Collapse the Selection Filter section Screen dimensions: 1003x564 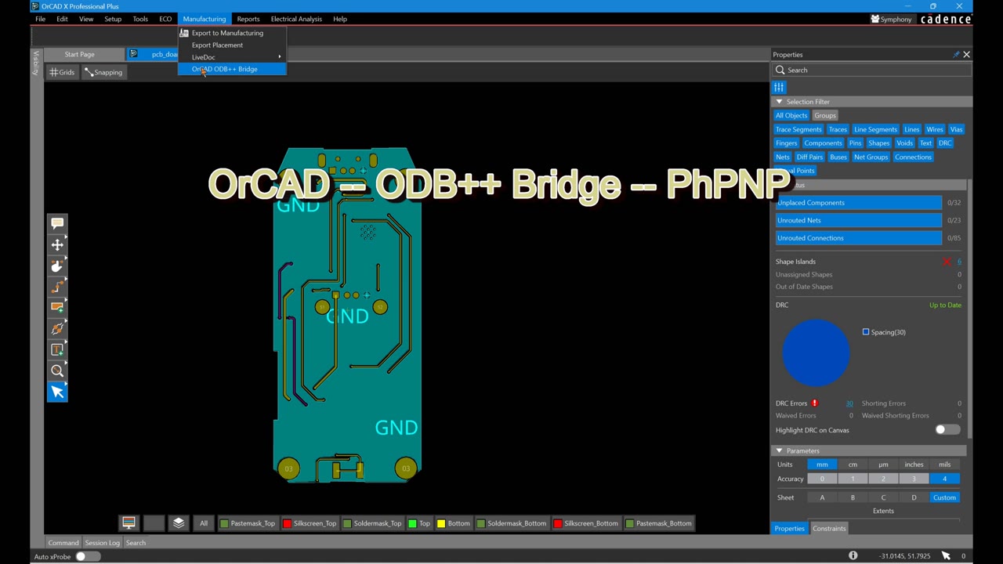pyautogui.click(x=779, y=102)
